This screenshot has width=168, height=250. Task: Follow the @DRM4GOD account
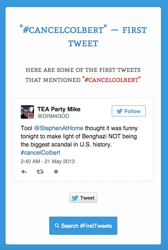pos(129,111)
